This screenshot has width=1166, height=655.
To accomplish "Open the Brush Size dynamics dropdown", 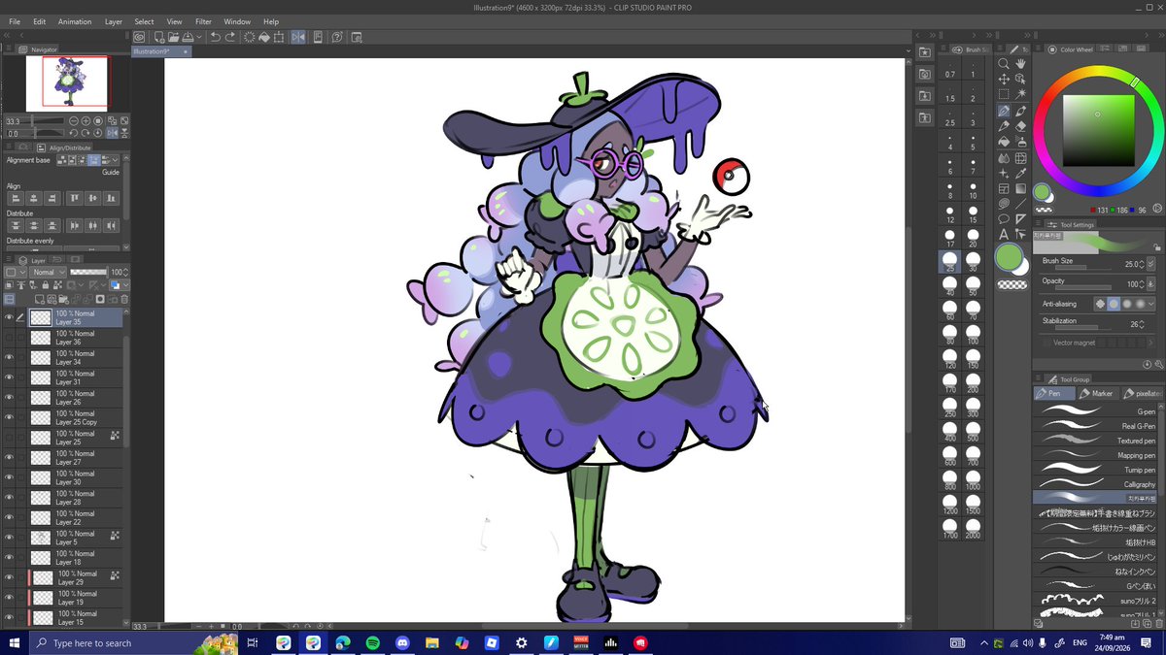I will (1151, 263).
